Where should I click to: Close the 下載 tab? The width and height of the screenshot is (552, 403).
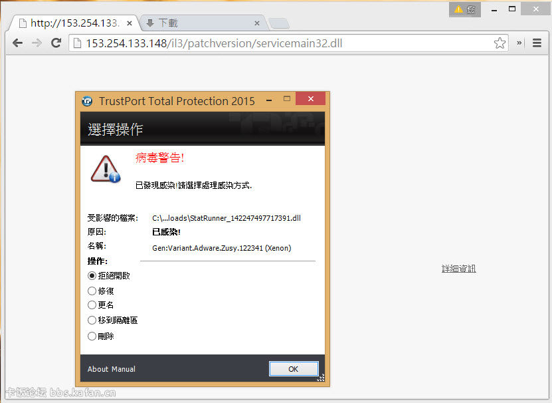coord(257,23)
